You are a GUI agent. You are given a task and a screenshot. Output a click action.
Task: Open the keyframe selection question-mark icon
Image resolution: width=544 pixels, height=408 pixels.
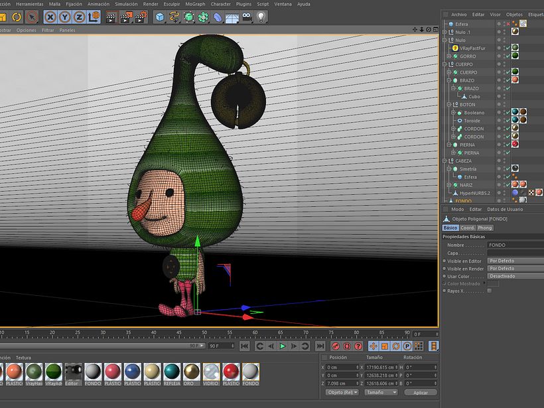[358, 346]
